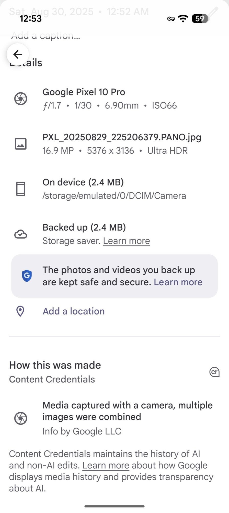Click the image file icon beside the filename
229x513 pixels.
21,144
